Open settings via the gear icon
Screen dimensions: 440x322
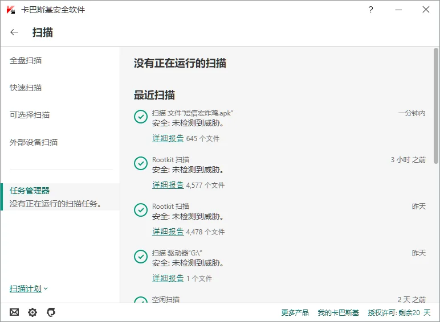[32, 312]
